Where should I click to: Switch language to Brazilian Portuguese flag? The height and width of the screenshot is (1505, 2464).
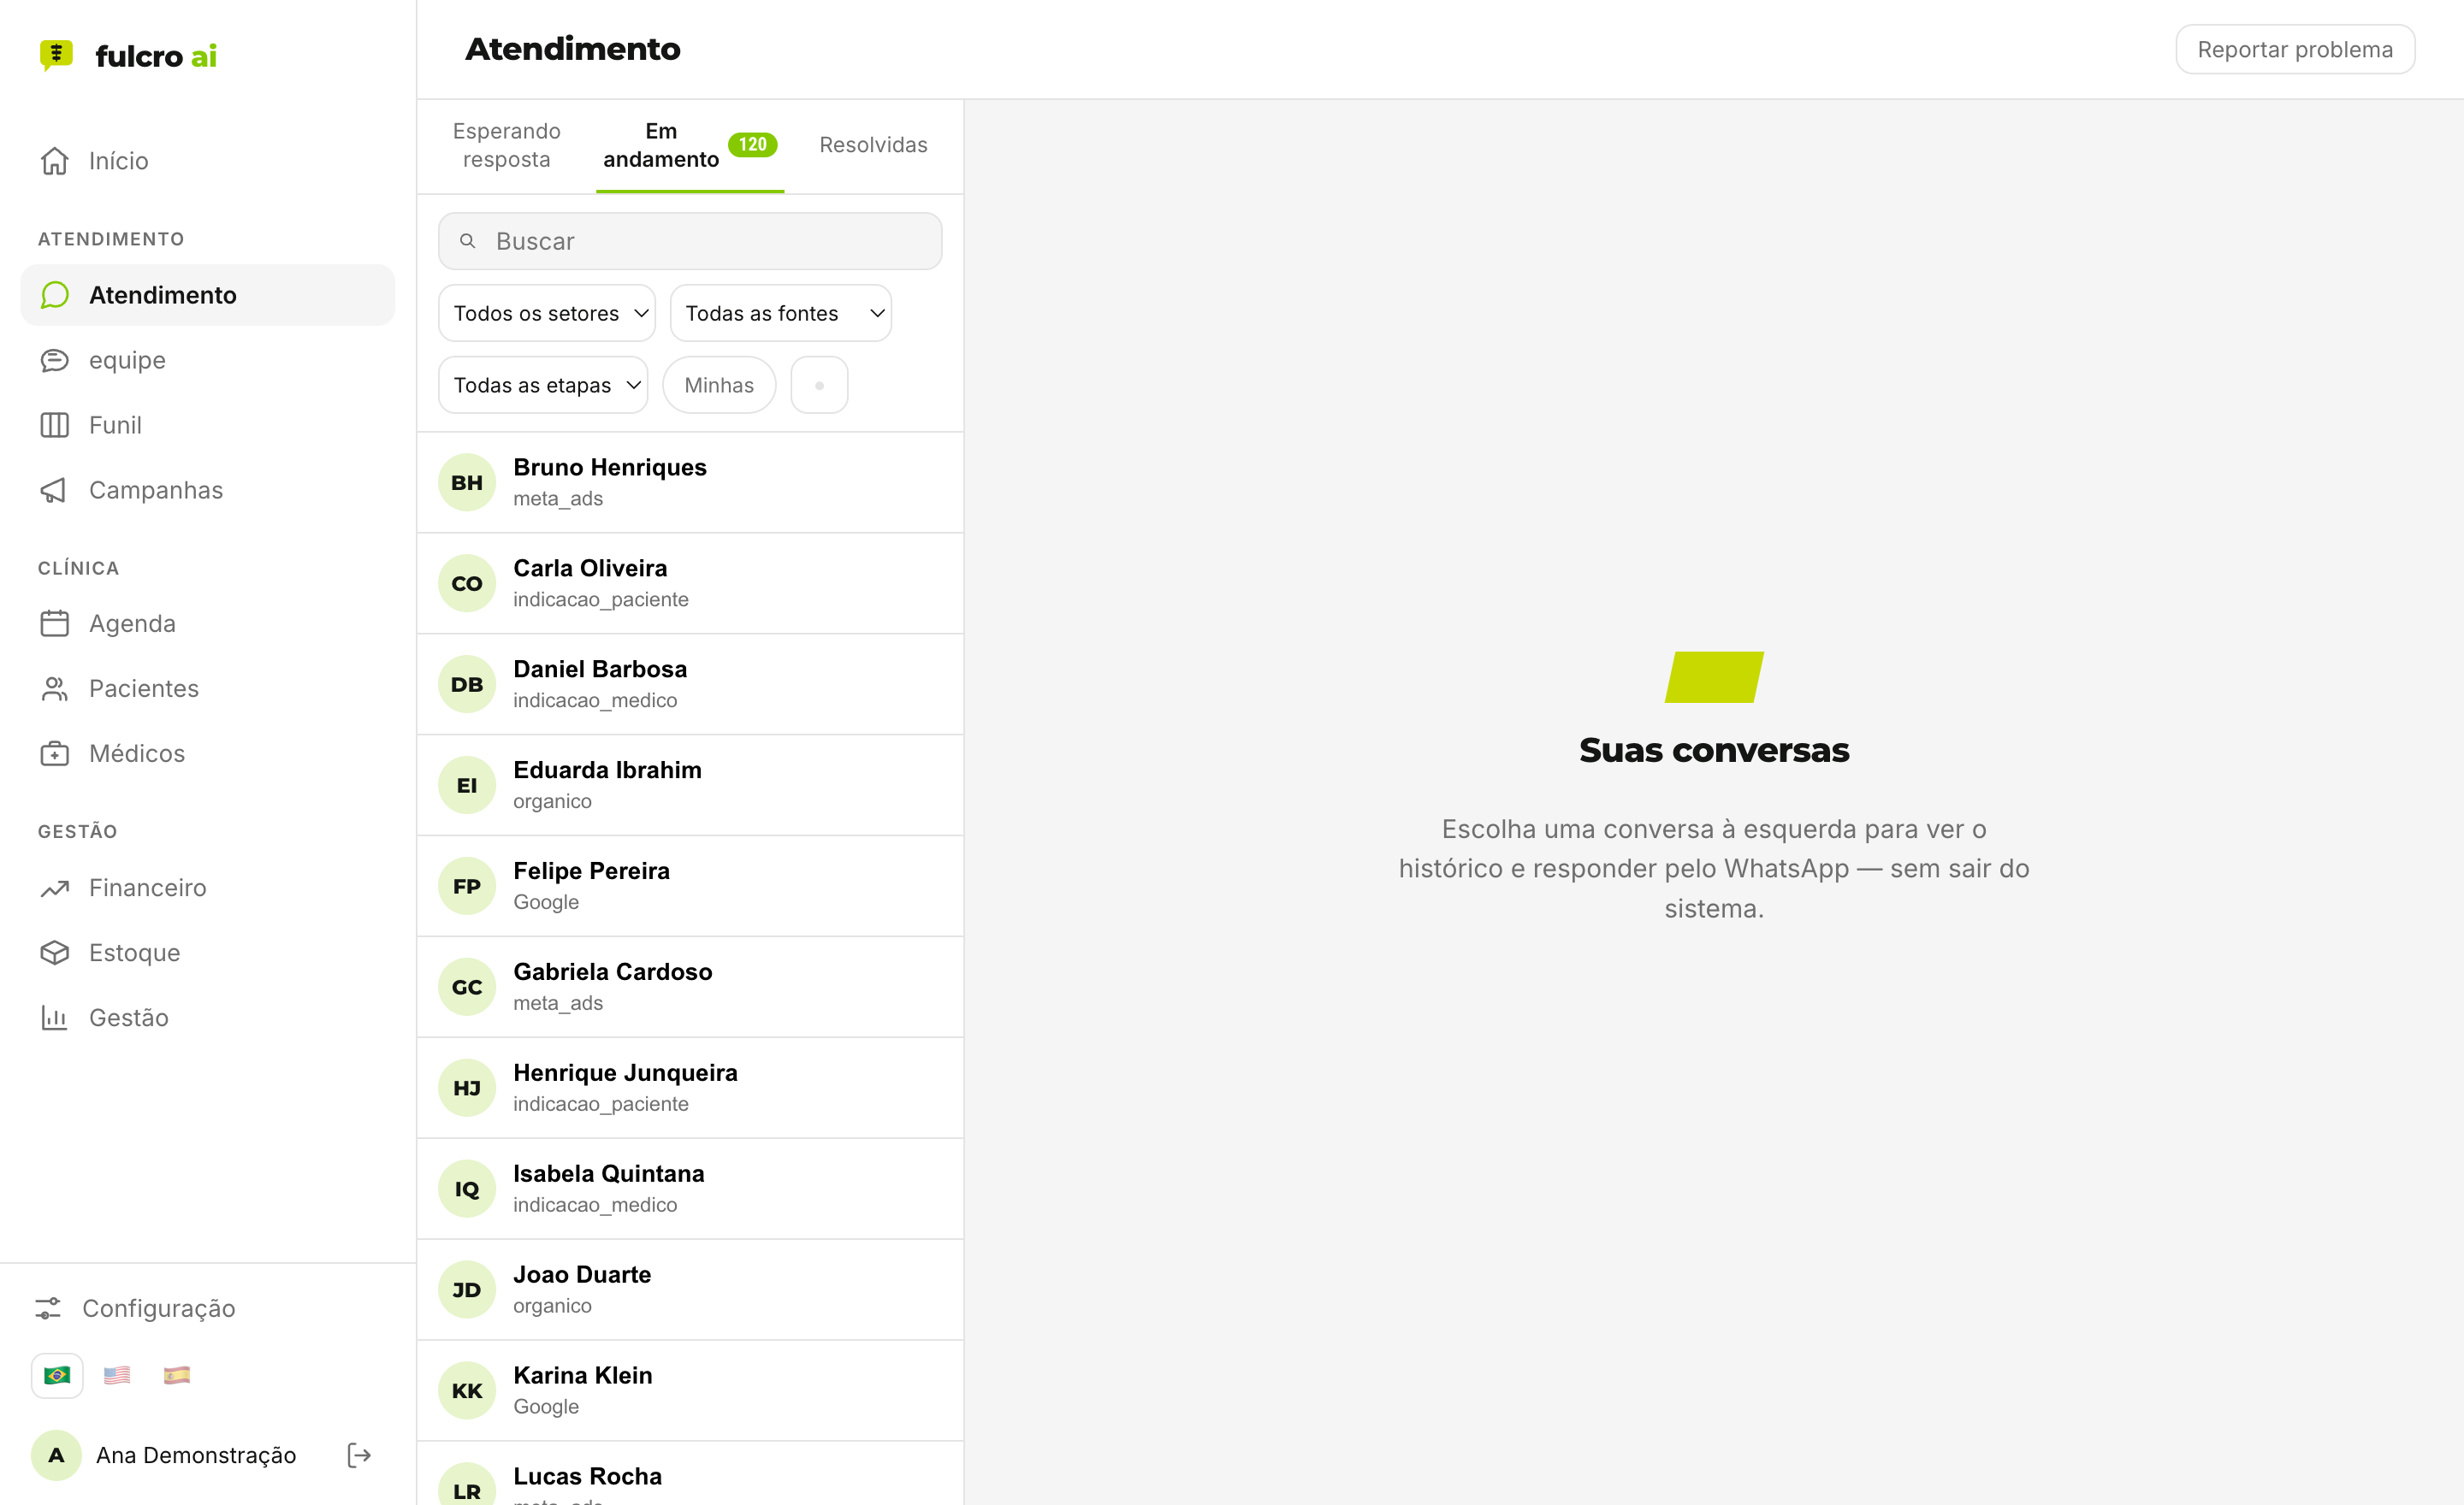(x=57, y=1375)
